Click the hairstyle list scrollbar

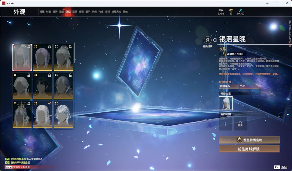pos(75,53)
